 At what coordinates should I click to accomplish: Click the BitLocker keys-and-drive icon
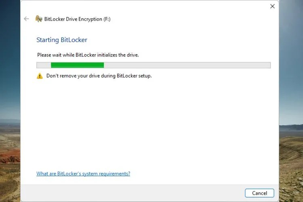click(39, 19)
